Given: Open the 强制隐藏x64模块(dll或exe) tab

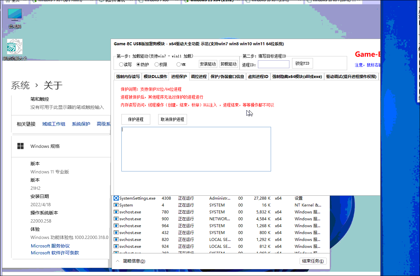Looking at the screenshot, I should coord(297,77).
